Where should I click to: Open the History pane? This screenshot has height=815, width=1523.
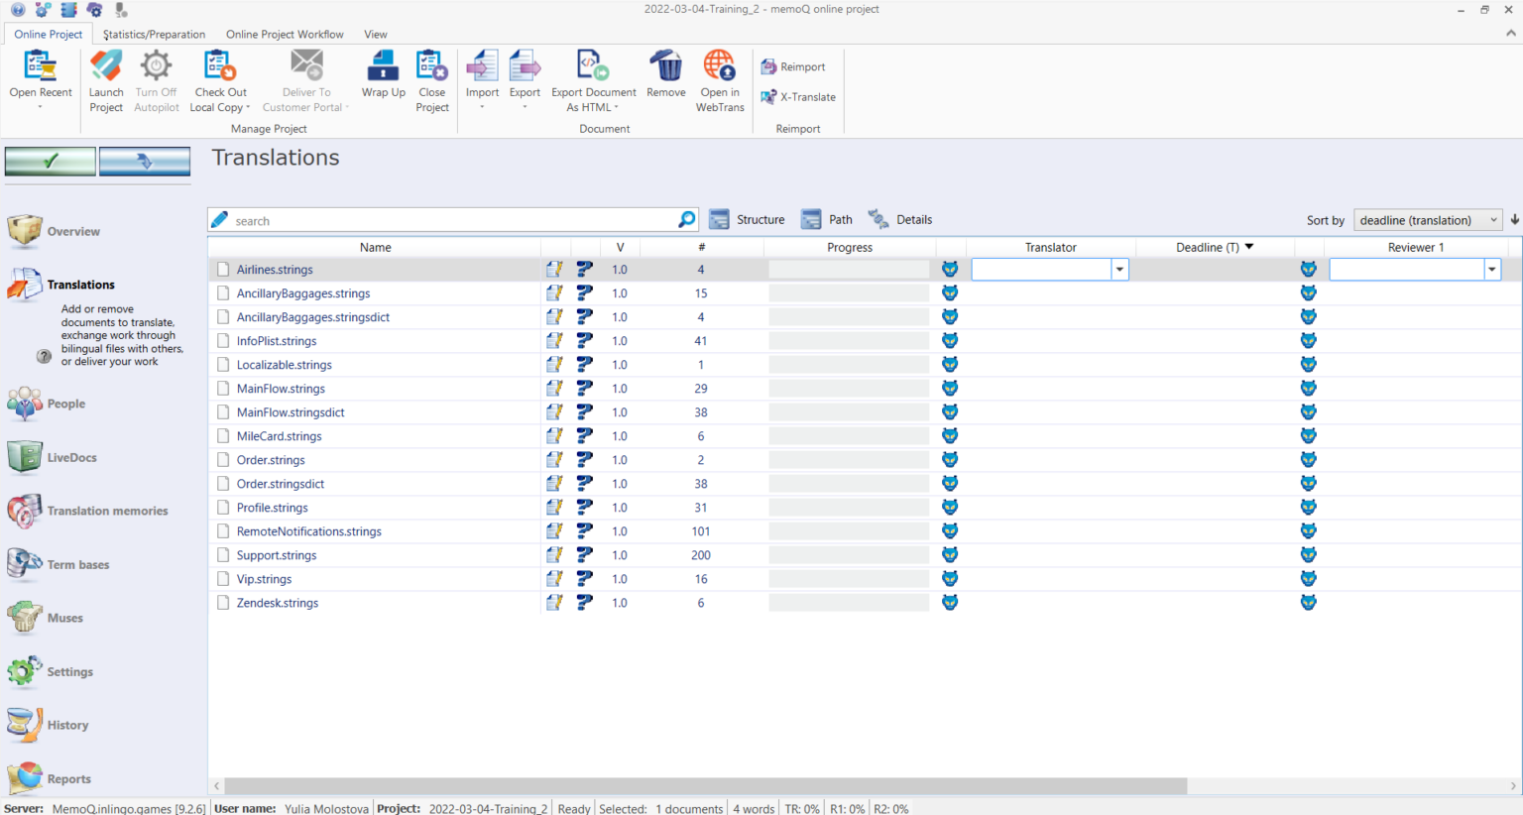click(x=48, y=725)
